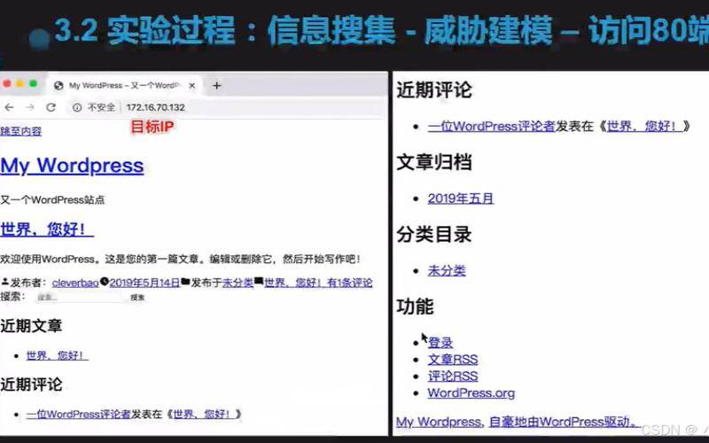
Task: Open author cleverbao's profile link
Action: pos(75,283)
